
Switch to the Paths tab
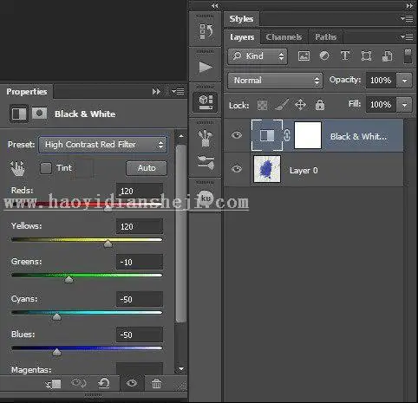click(326, 37)
